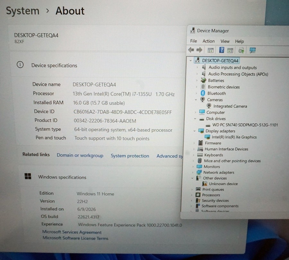Go back to System in the breadcrumb

click(23, 11)
